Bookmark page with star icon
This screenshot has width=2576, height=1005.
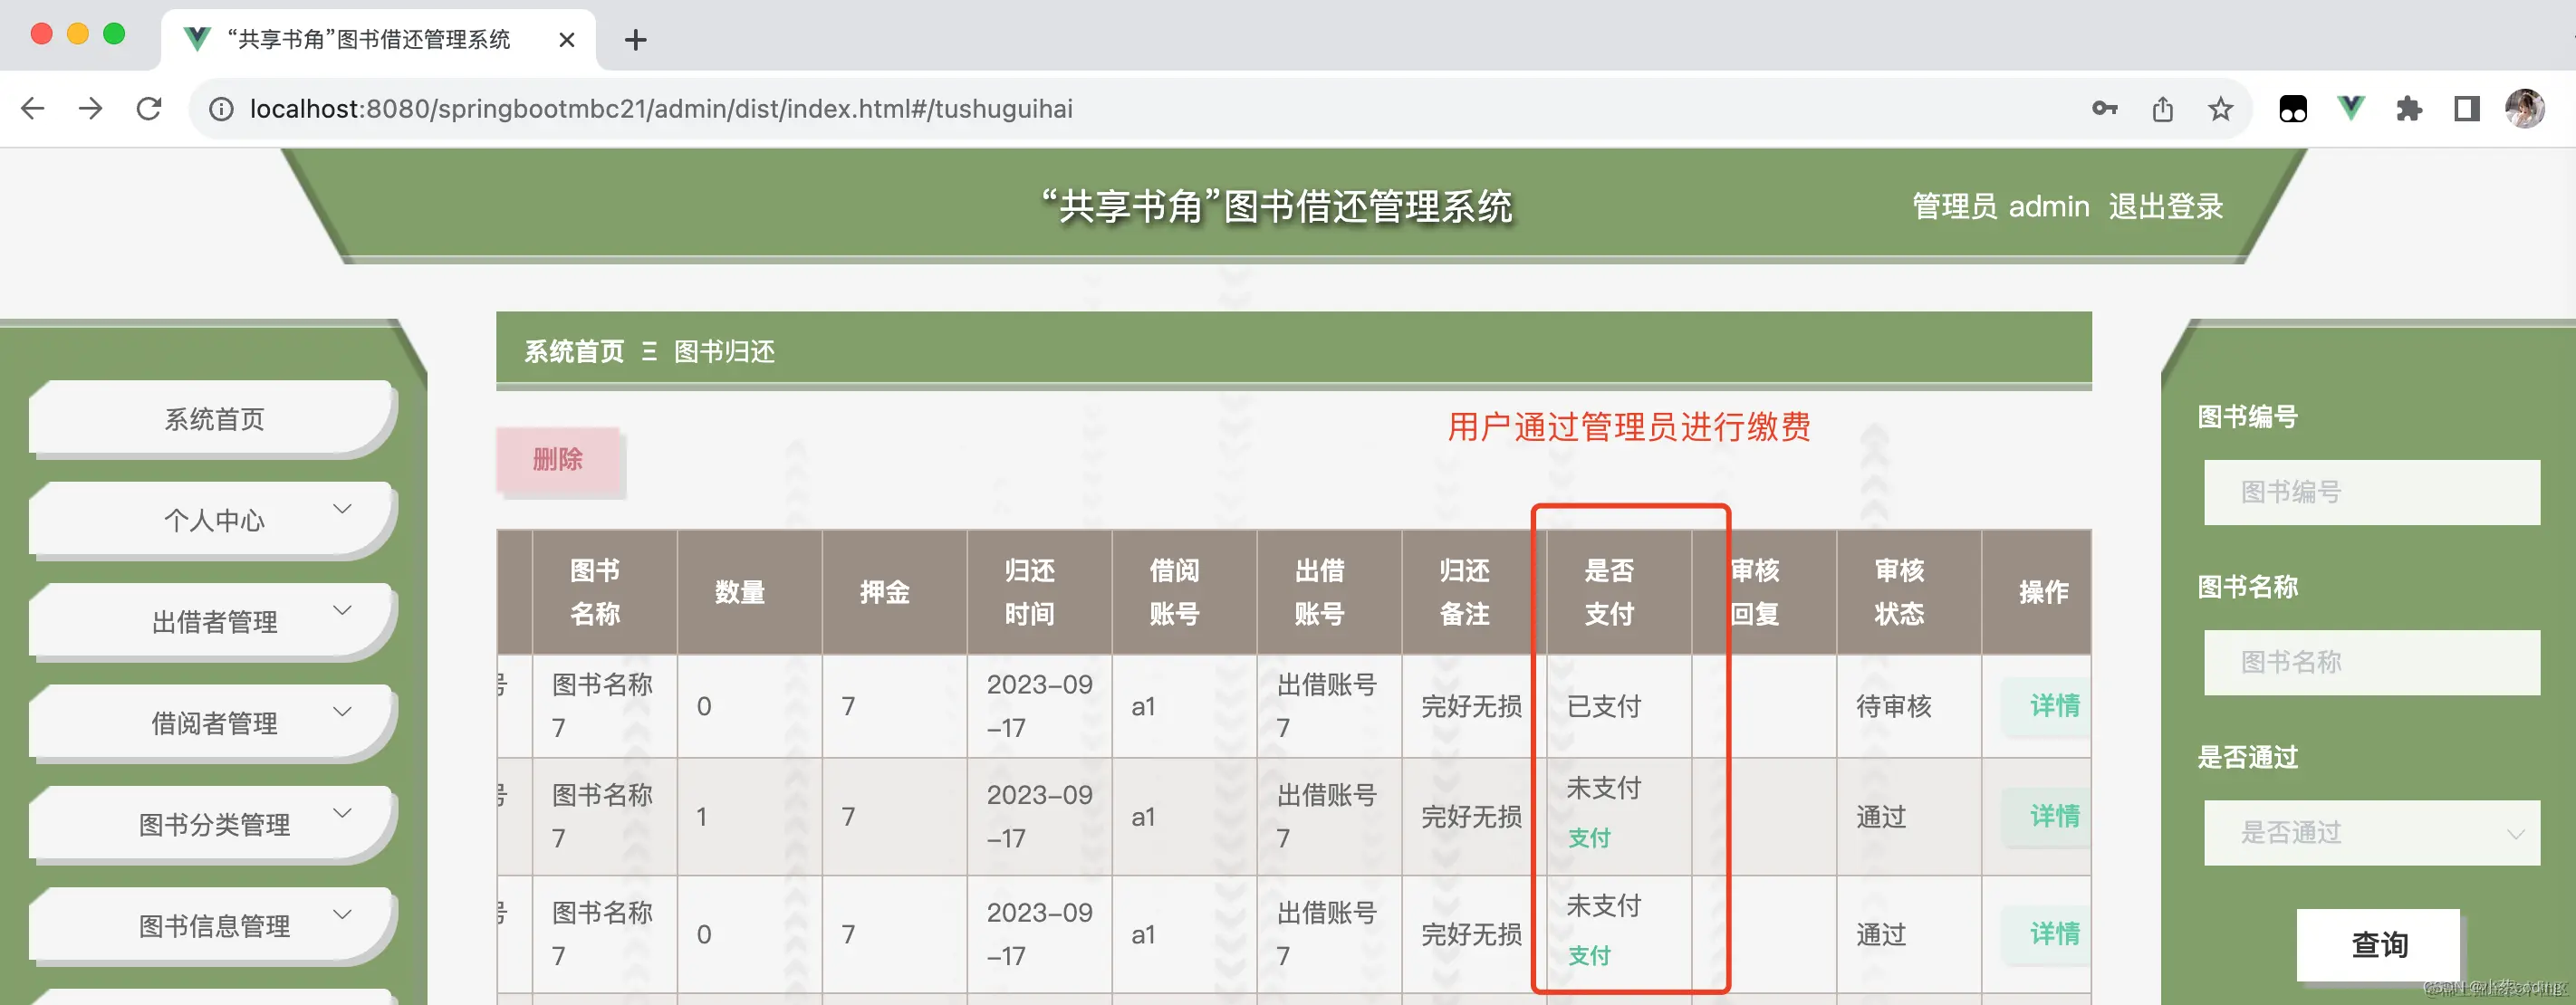(2220, 108)
